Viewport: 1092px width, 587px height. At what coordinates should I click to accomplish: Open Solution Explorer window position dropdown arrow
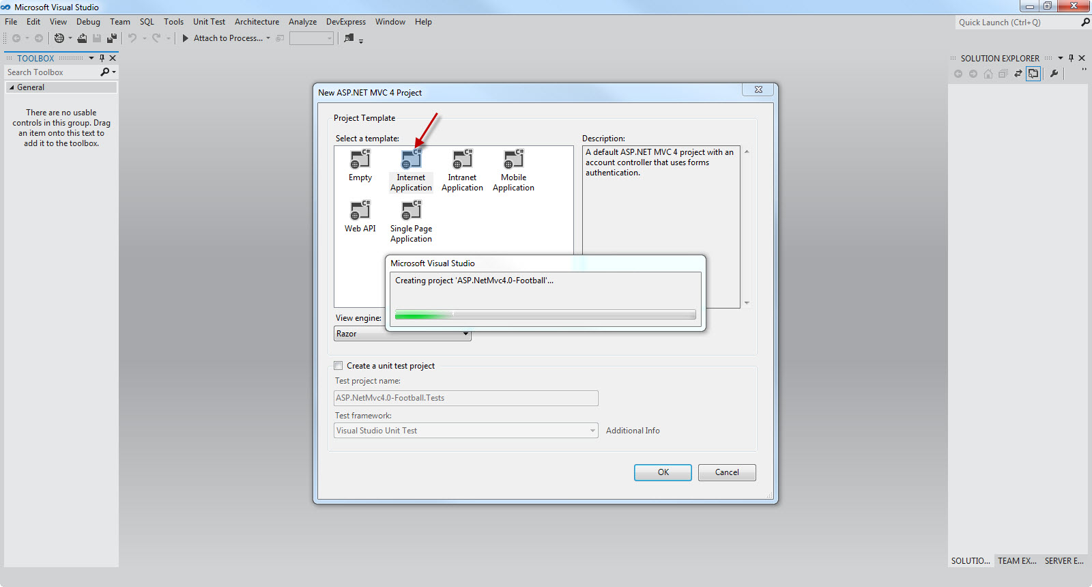[1061, 58]
